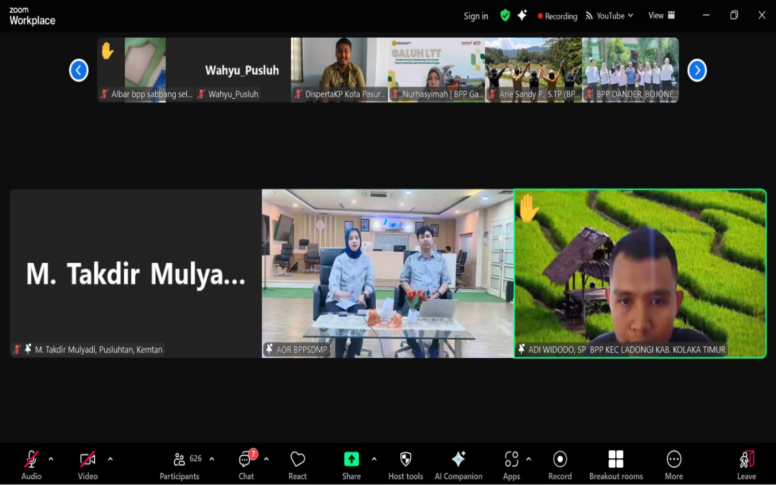Click Sign in at the top
The height and width of the screenshot is (485, 776).
(476, 16)
